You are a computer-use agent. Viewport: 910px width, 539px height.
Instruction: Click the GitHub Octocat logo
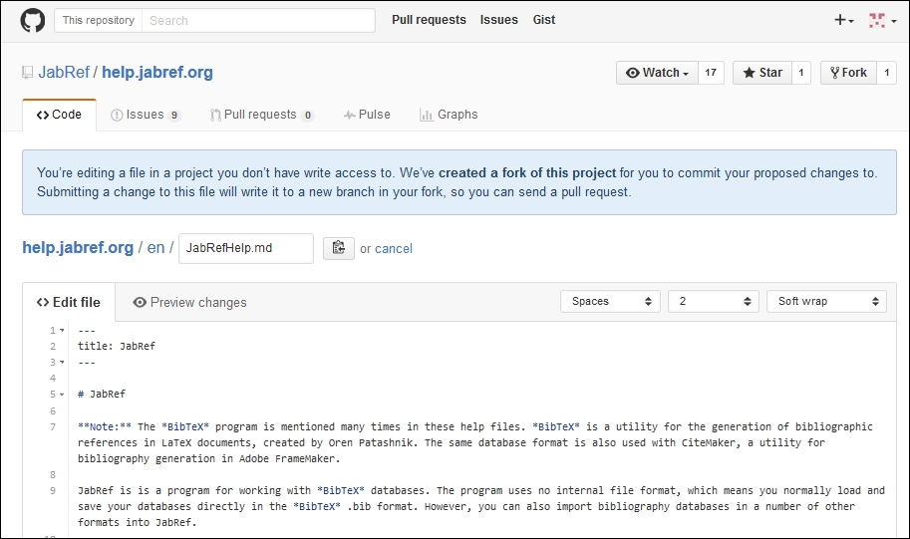coord(33,20)
